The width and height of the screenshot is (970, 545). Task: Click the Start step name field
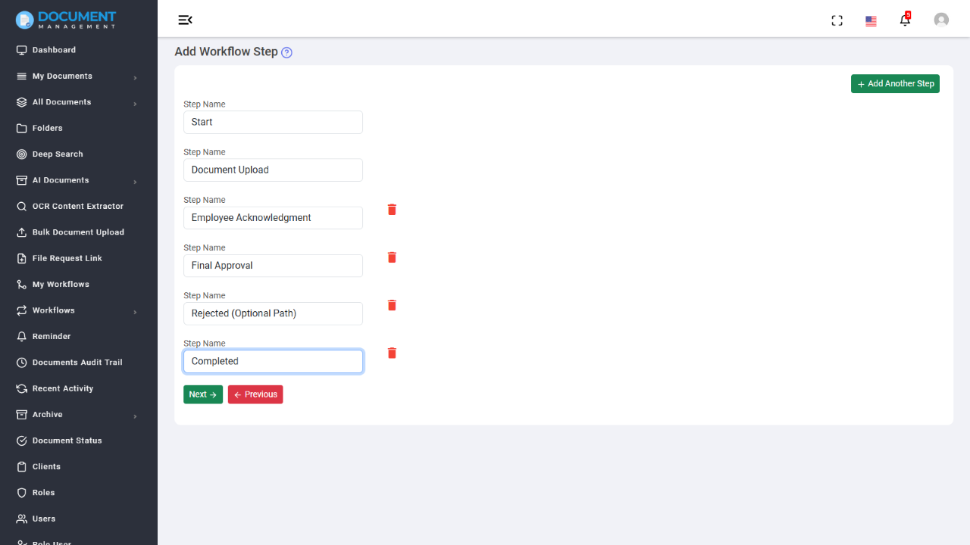pos(273,122)
